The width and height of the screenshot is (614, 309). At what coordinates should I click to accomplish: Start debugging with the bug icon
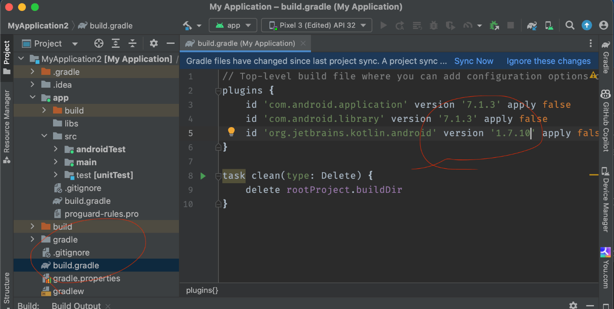pos(434,25)
